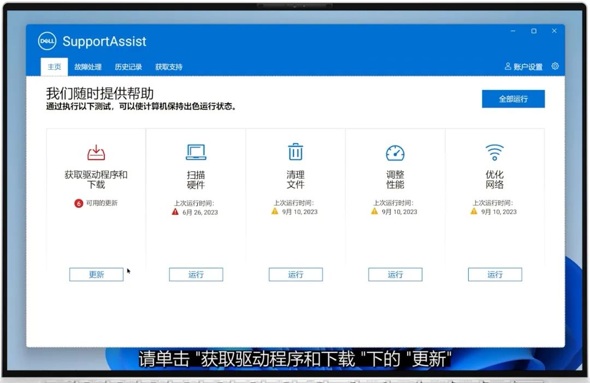Click yellow warning icon under 清理文件

(x=275, y=211)
